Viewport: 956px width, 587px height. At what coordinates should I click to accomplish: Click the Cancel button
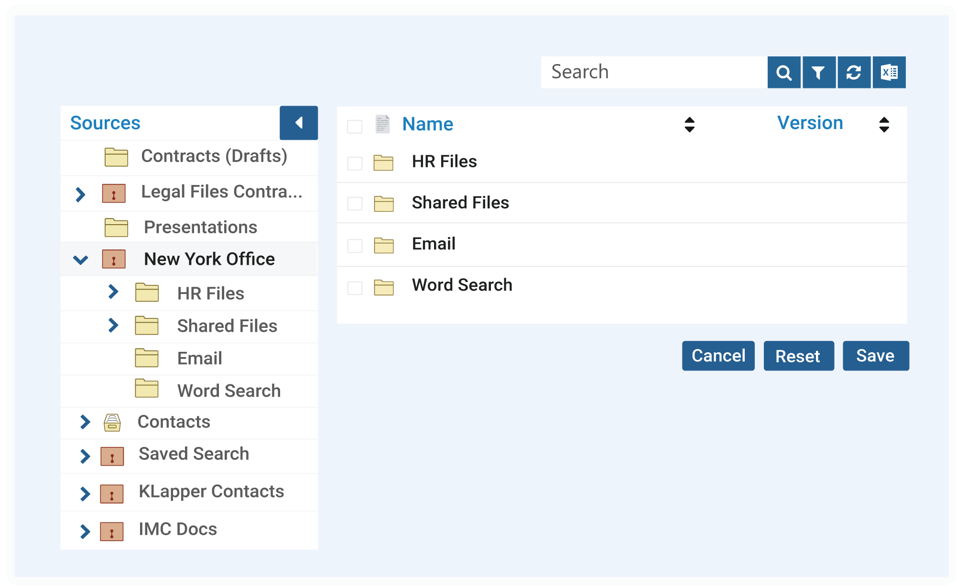click(718, 356)
